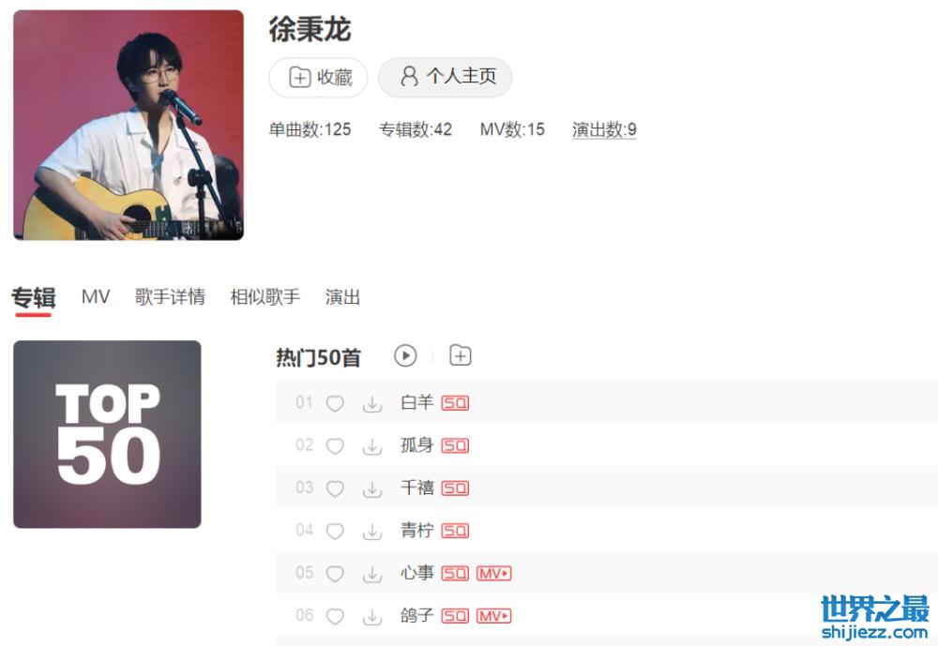Switch to the MV tab
This screenshot has width=938, height=646.
click(x=96, y=296)
